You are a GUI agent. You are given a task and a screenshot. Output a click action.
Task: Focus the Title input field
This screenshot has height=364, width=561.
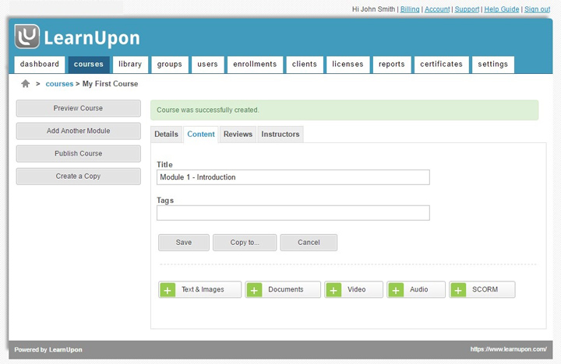293,177
